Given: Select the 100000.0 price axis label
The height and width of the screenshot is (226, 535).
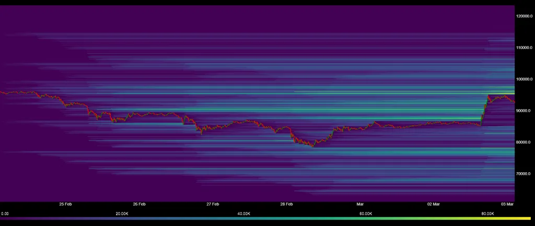Looking at the screenshot, I should 525,79.
